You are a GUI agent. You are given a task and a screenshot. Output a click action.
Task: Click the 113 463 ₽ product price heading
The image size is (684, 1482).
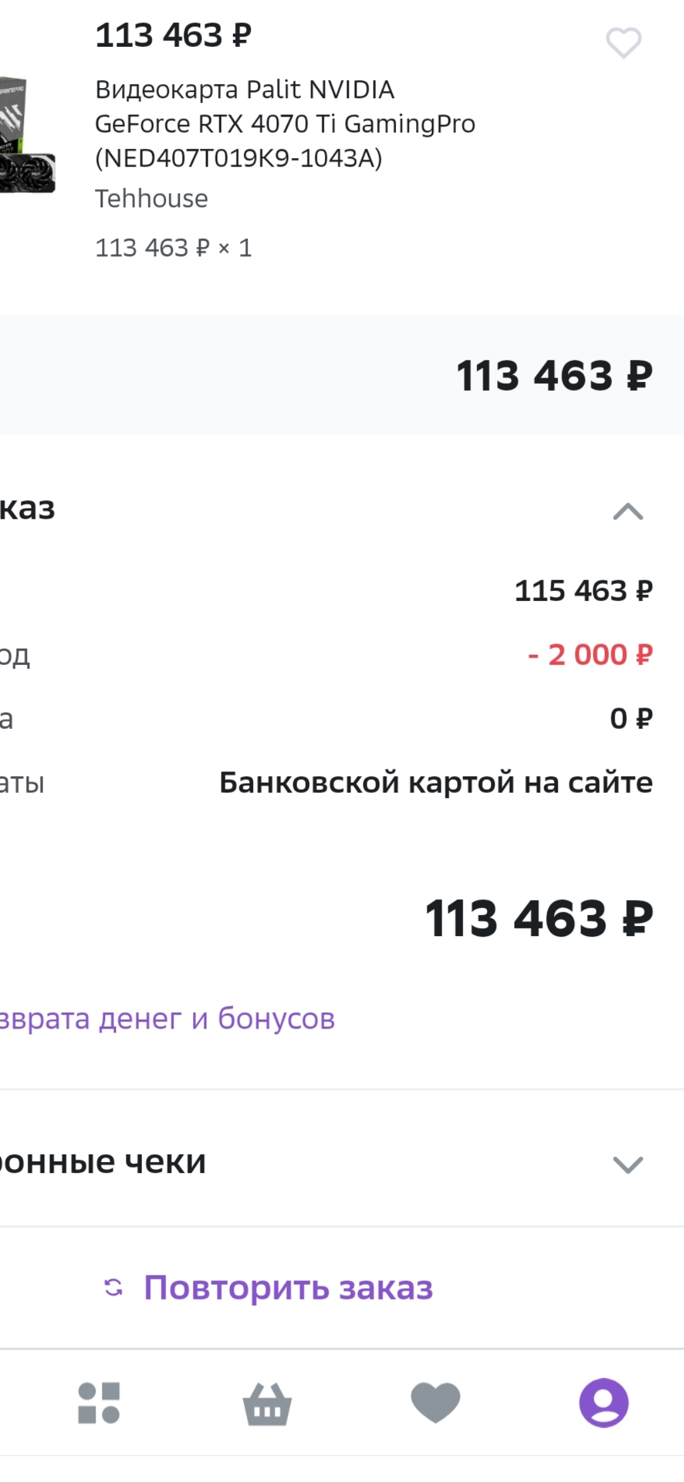click(x=173, y=35)
